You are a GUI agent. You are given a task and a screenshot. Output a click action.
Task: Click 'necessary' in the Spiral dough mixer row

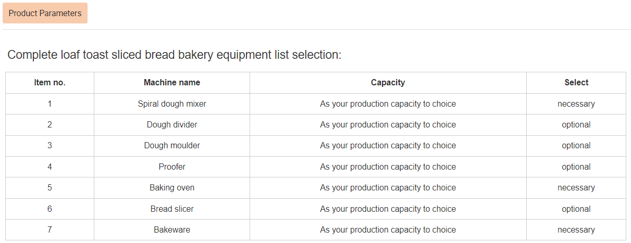tap(576, 104)
